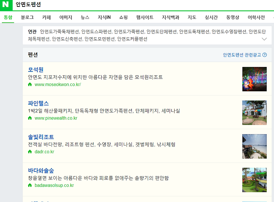Open the 지식백과 tab
This screenshot has height=202, width=274.
[x=170, y=17]
